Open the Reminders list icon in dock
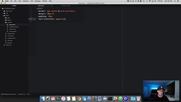This screenshot has height=102, width=181. tap(68, 99)
